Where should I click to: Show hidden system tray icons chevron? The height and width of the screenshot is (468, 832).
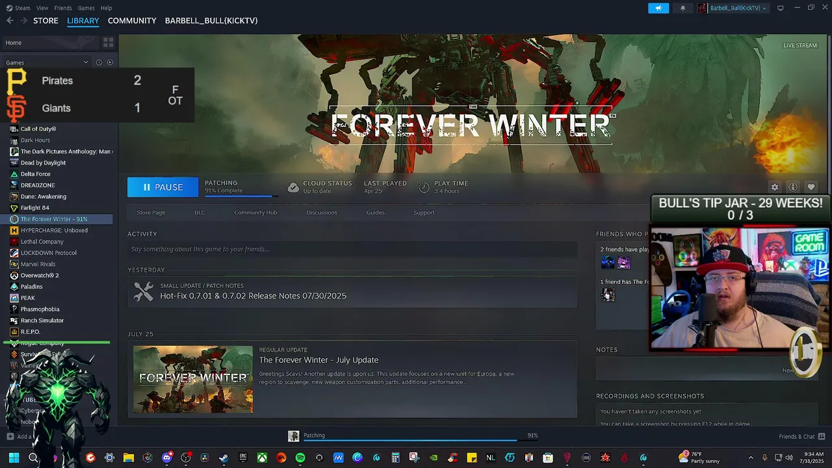pyautogui.click(x=751, y=458)
